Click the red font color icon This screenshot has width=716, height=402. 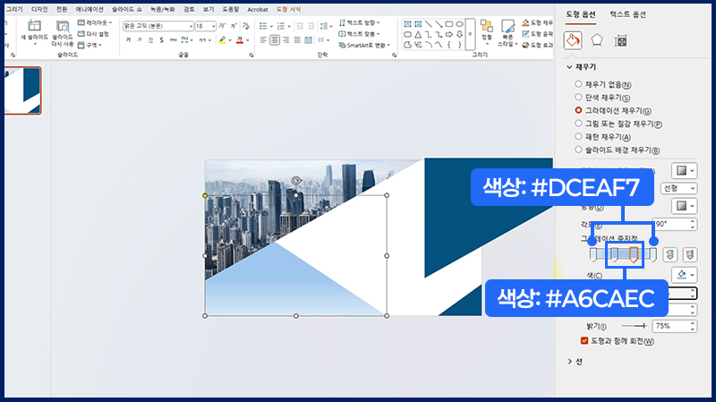(240, 40)
